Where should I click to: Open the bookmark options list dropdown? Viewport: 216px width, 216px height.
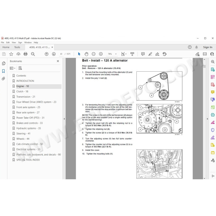pos(13,68)
